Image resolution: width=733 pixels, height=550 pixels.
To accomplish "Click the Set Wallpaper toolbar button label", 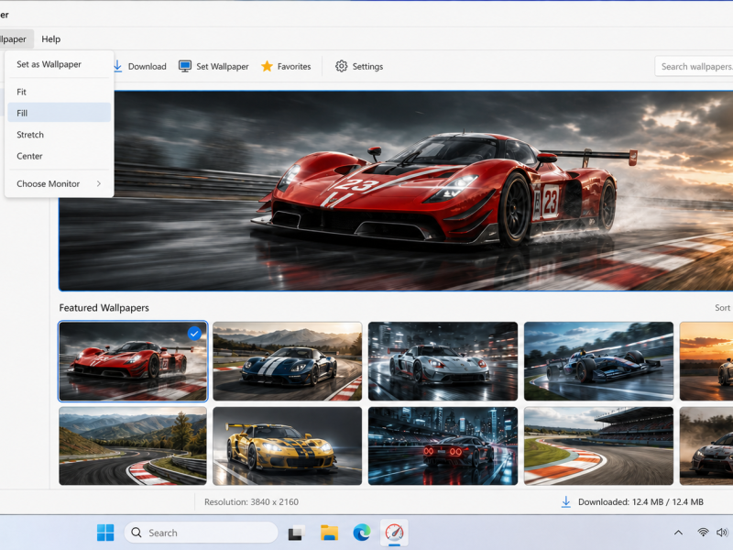I will click(x=223, y=66).
